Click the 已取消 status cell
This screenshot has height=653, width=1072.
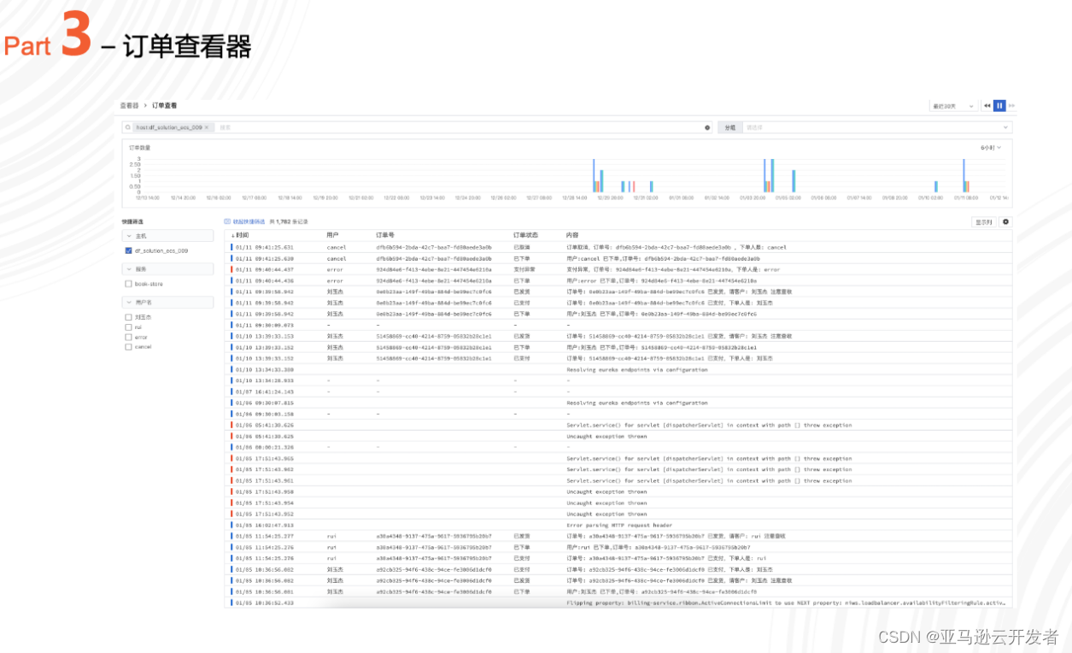(x=521, y=247)
